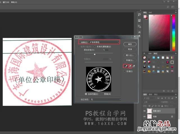Select the 图像(M) radio button
This screenshot has height=134, width=180.
point(102,94)
